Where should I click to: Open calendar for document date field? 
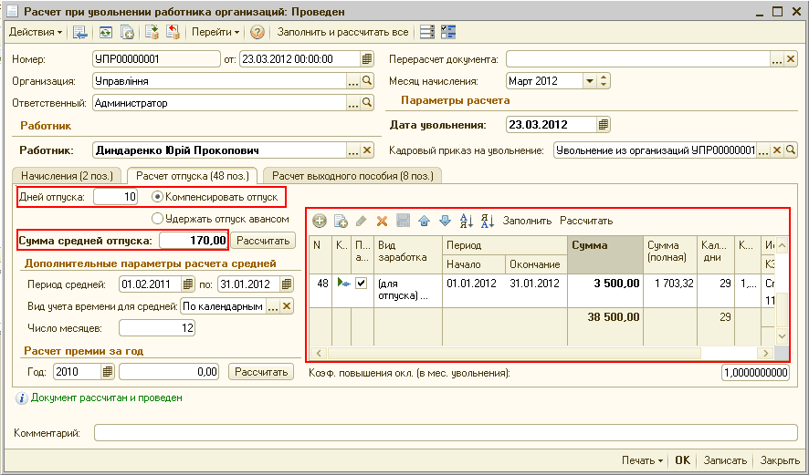click(367, 58)
